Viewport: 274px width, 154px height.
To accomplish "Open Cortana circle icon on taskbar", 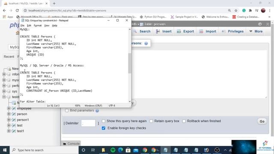I will 83,150.
